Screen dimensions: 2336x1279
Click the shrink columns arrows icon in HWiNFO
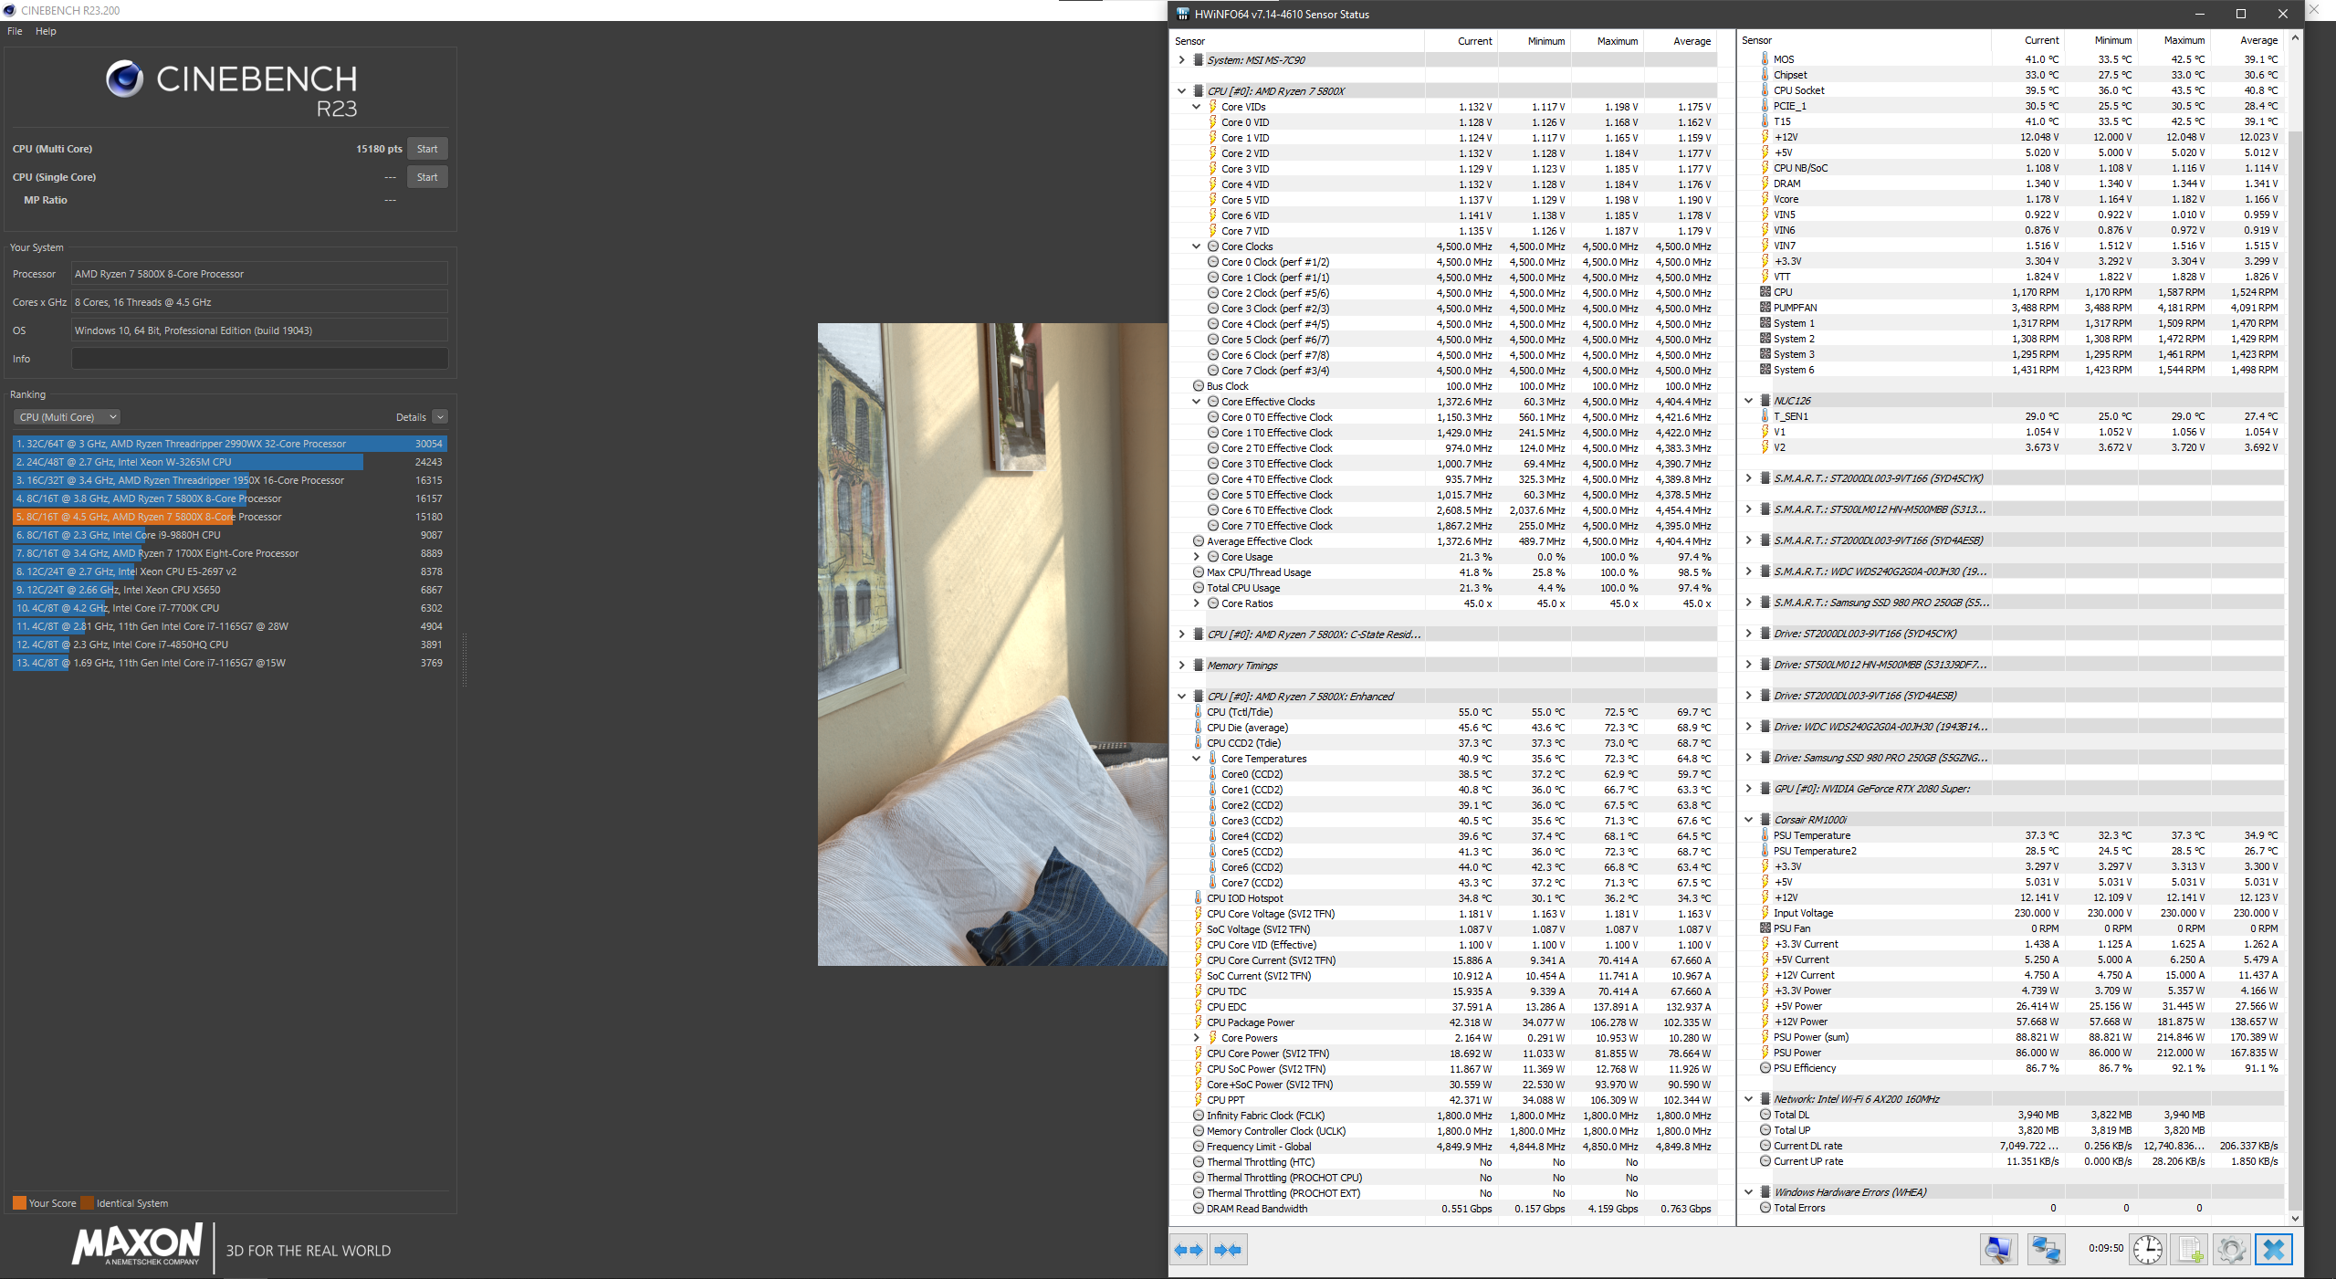(1228, 1250)
